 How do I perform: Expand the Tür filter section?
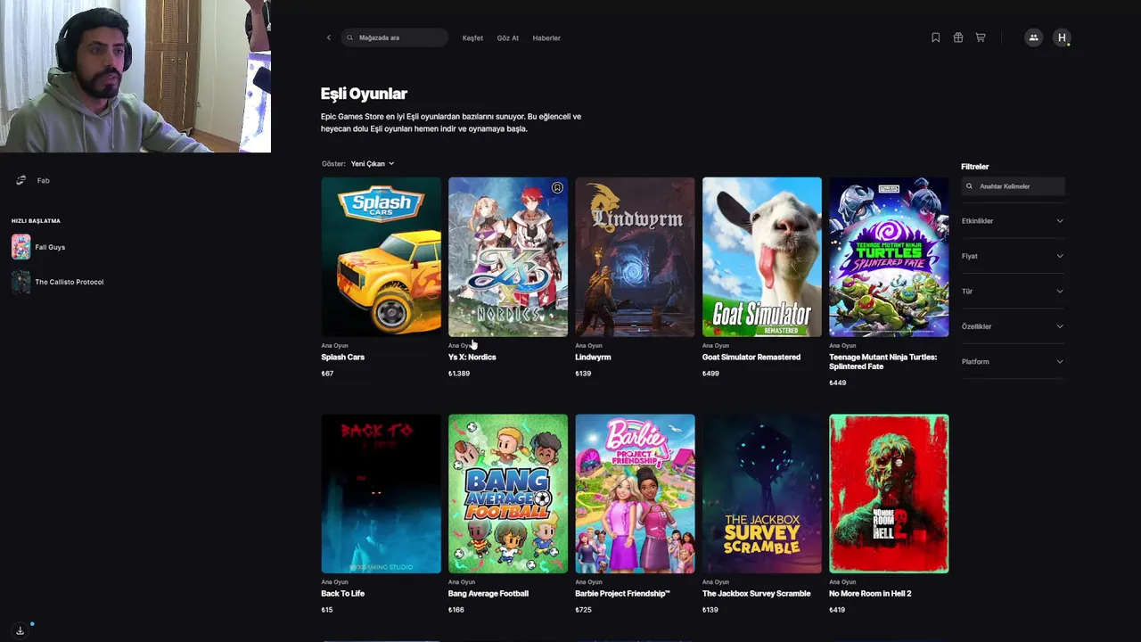1013,292
